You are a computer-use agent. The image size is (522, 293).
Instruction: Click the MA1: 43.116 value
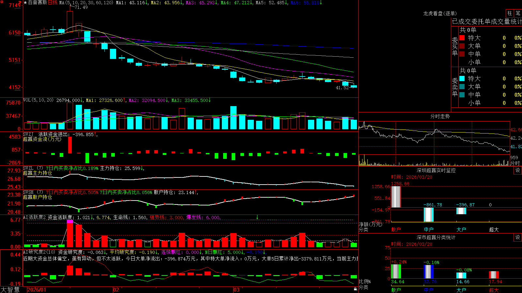(131, 3)
